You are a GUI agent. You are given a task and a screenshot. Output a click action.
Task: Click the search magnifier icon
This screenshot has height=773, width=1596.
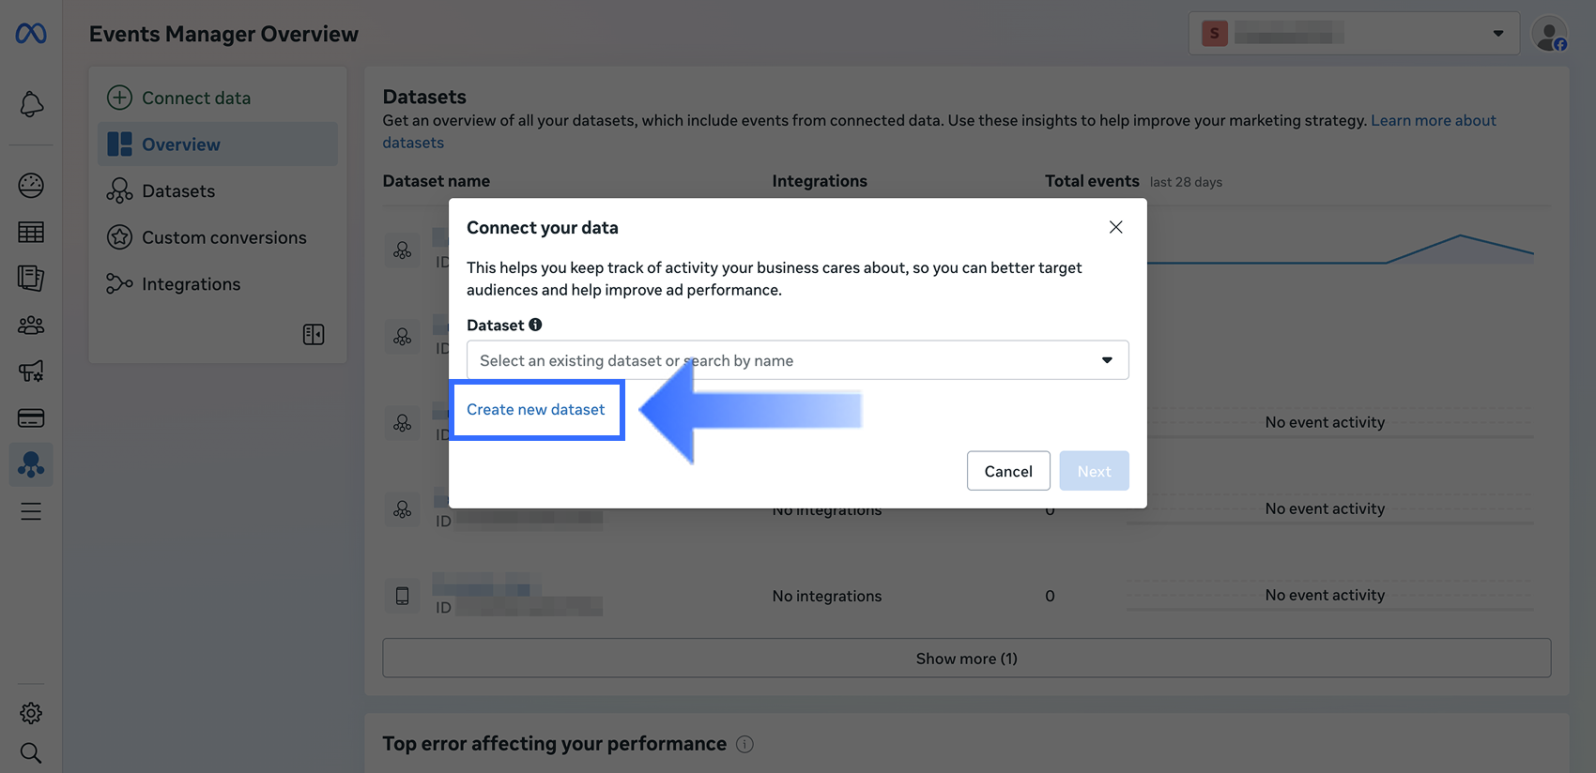pos(31,752)
